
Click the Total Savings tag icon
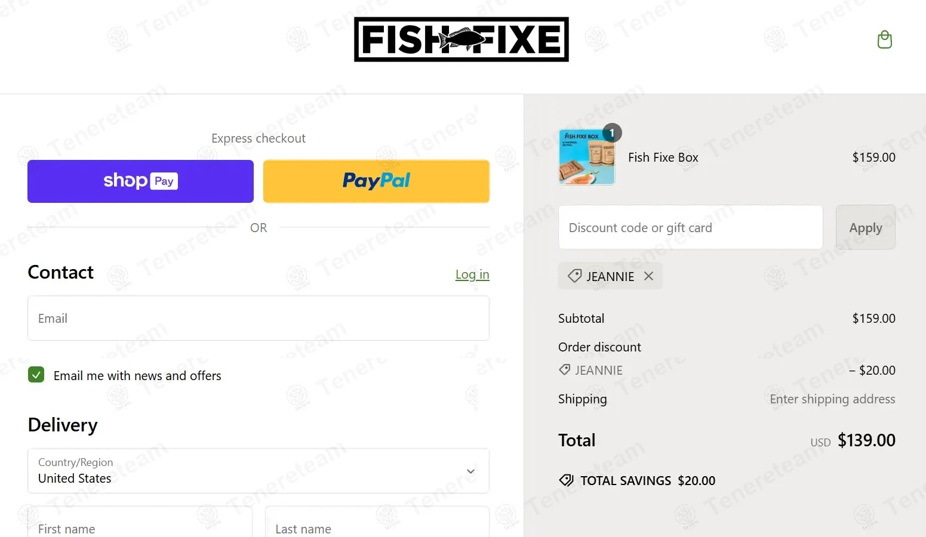tap(566, 480)
